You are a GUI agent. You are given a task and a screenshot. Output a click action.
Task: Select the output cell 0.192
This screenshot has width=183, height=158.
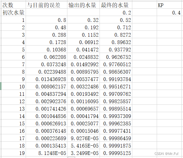pos(83,27)
